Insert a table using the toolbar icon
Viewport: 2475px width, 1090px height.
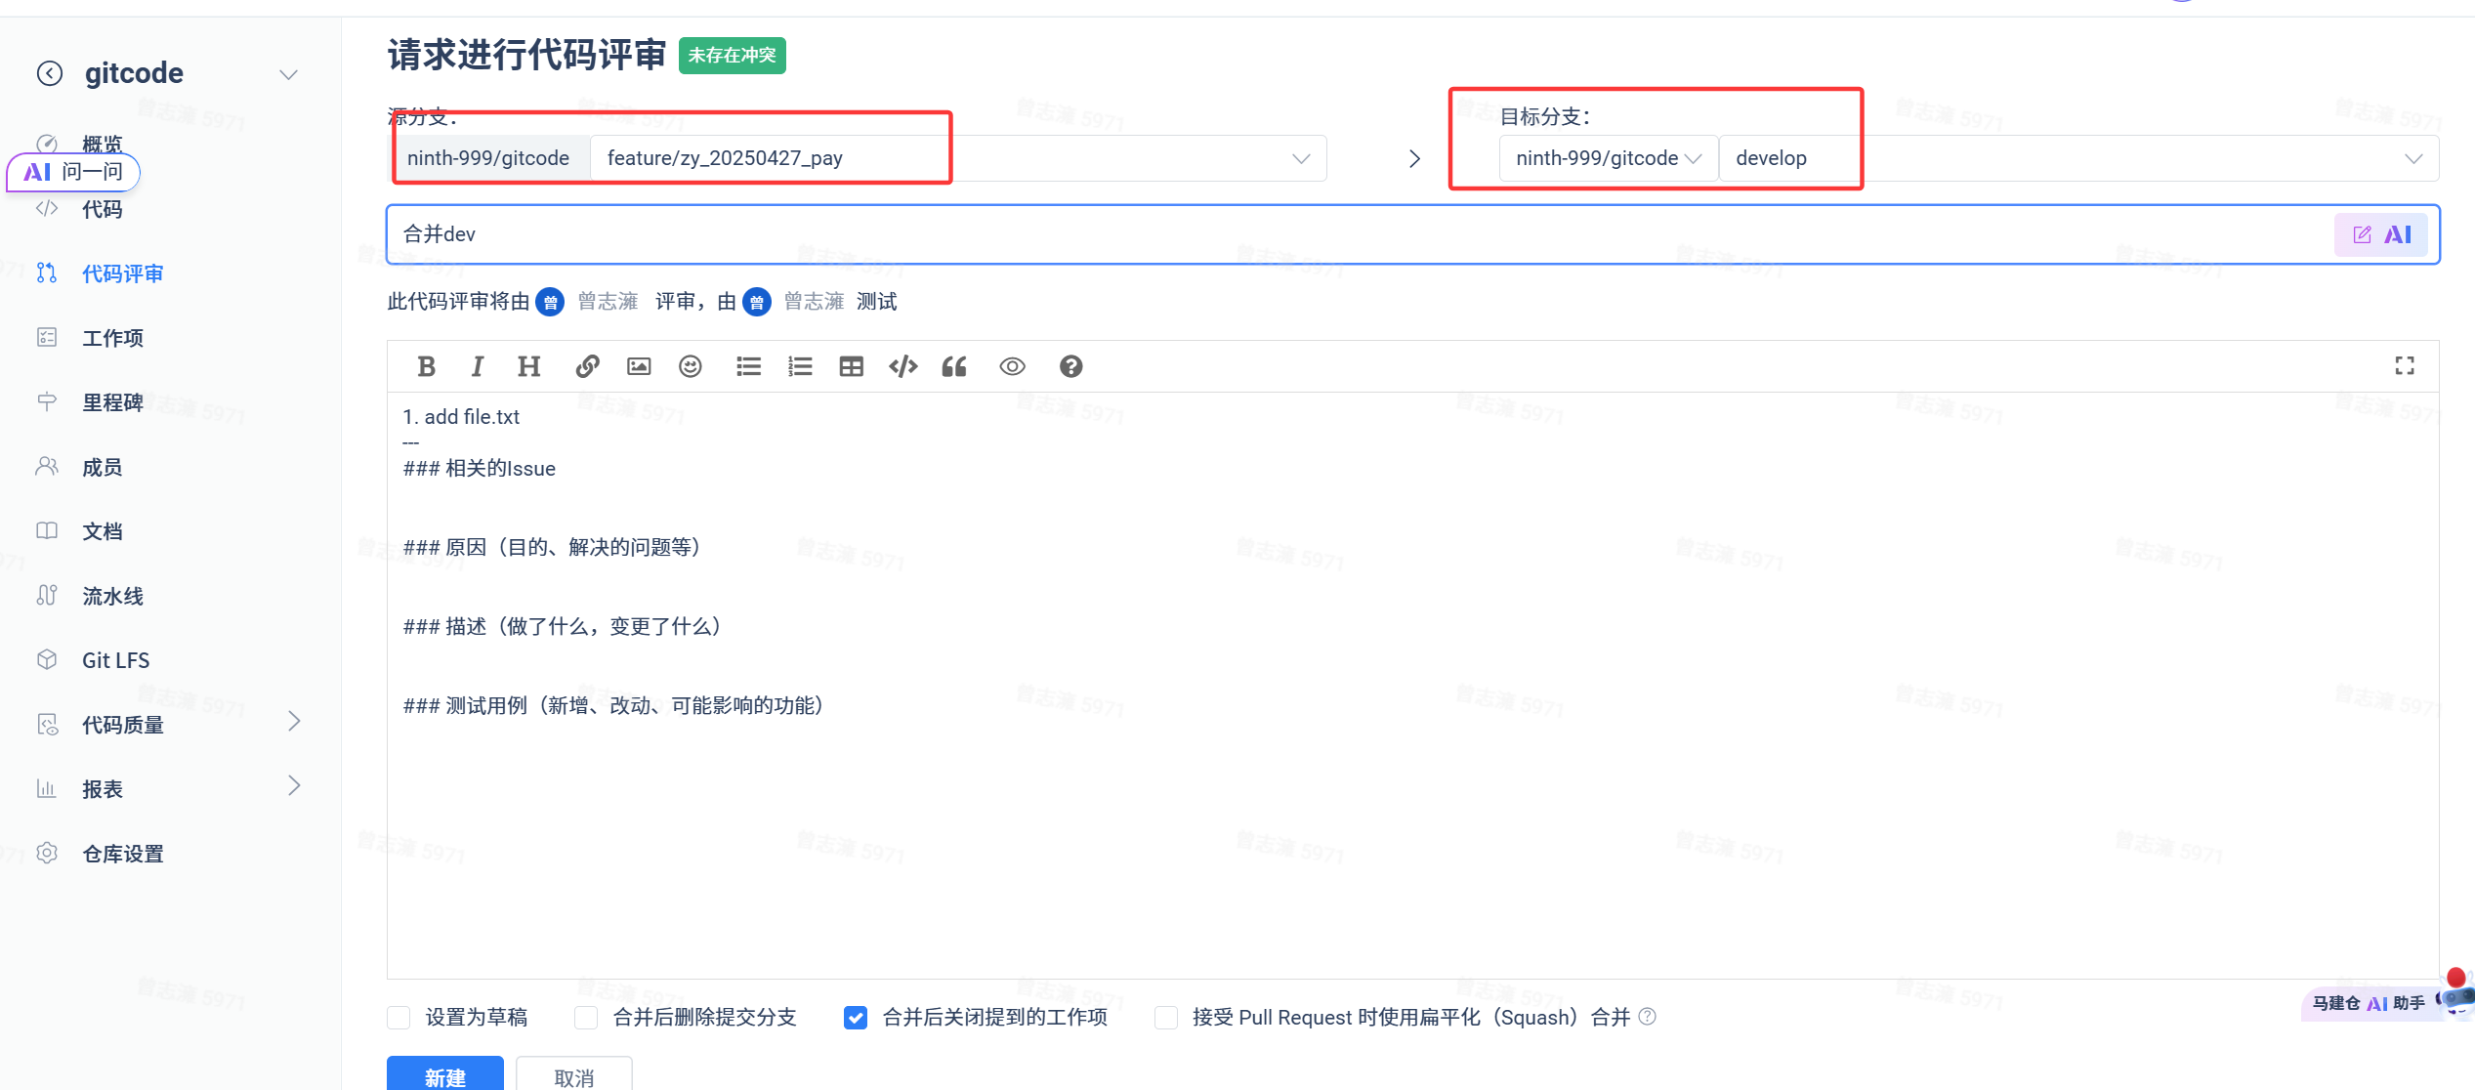click(x=852, y=366)
